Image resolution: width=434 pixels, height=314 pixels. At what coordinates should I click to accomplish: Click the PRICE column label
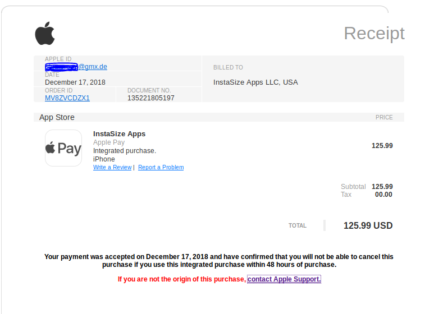coord(384,117)
